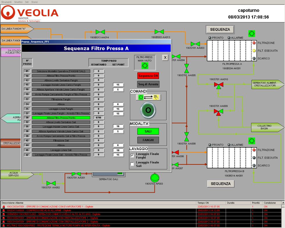Open the Sinottici menu
Screen dimensions: 285x228
pos(18,2)
